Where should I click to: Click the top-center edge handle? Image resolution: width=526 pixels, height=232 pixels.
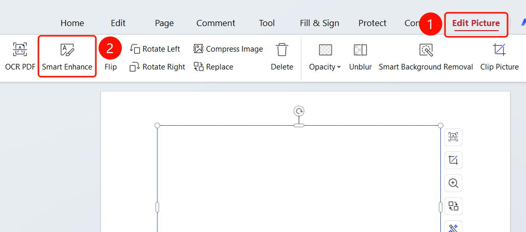pyautogui.click(x=299, y=125)
